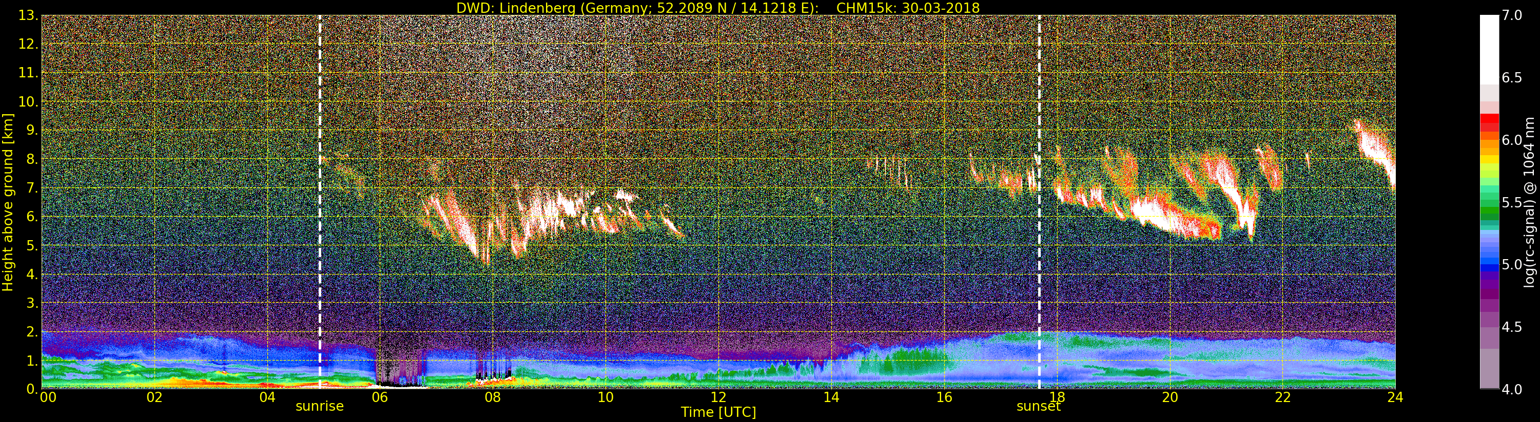Click the '9.' height axis tick
This screenshot has height=422, width=1540.
tap(32, 130)
